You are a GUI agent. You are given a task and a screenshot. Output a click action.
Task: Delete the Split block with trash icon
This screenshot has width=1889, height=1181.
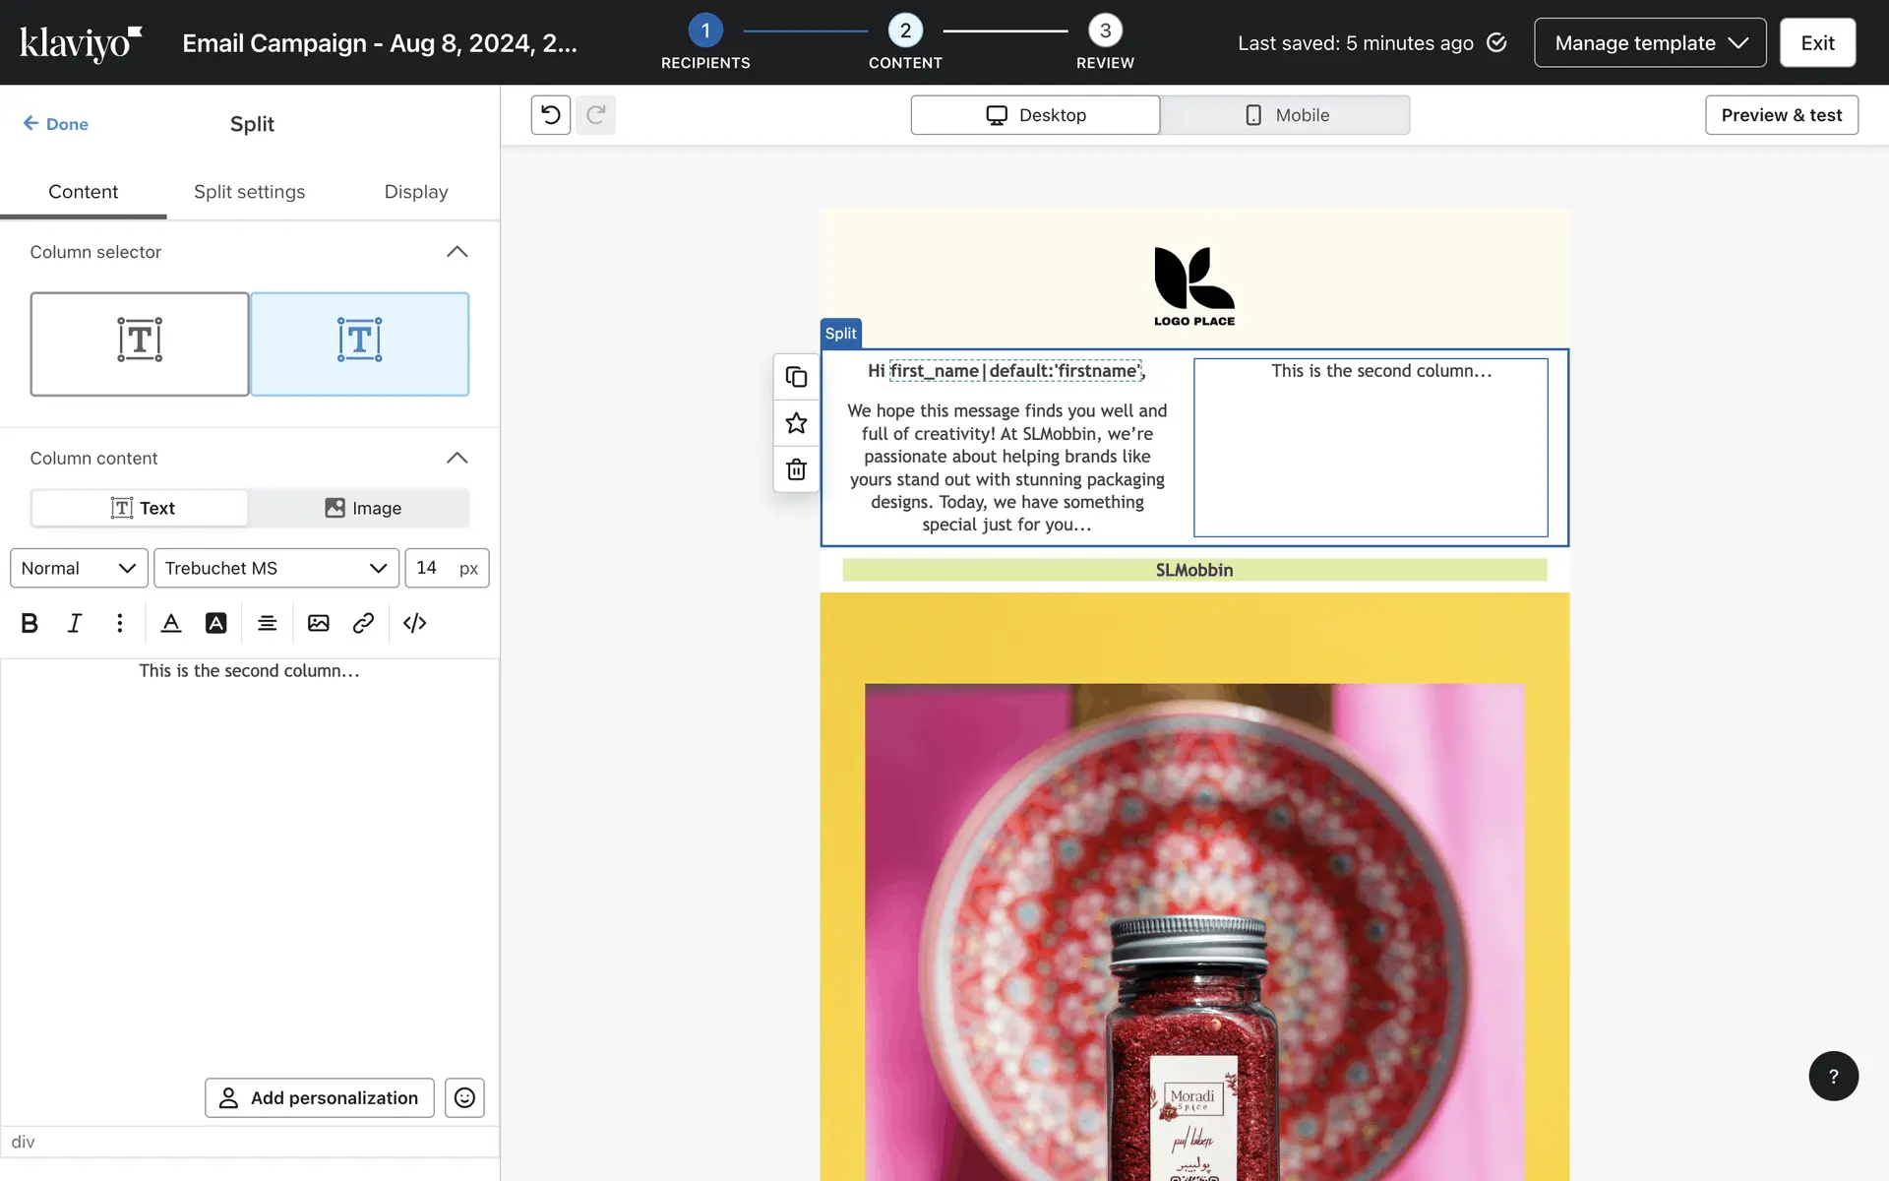tap(796, 469)
